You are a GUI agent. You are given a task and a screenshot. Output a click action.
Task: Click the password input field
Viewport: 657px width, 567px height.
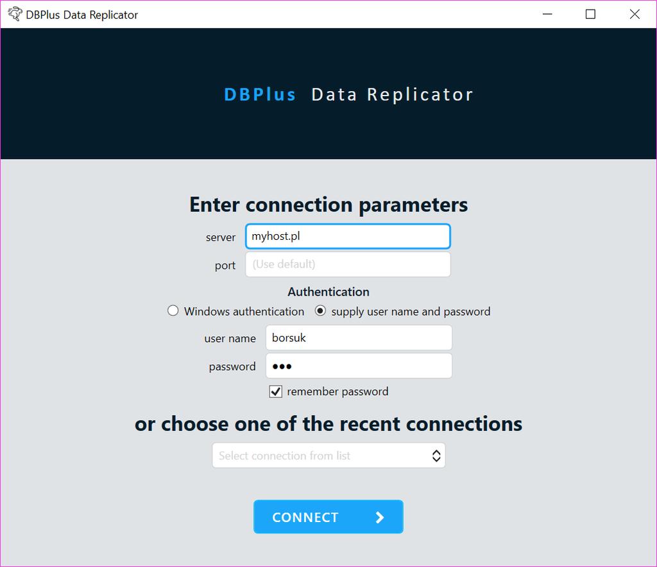point(359,366)
